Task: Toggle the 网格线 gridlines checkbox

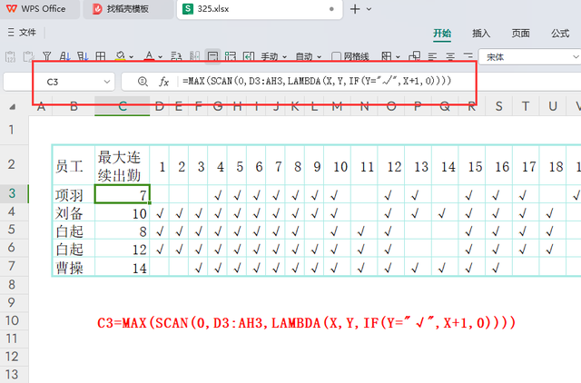Action: tap(336, 56)
